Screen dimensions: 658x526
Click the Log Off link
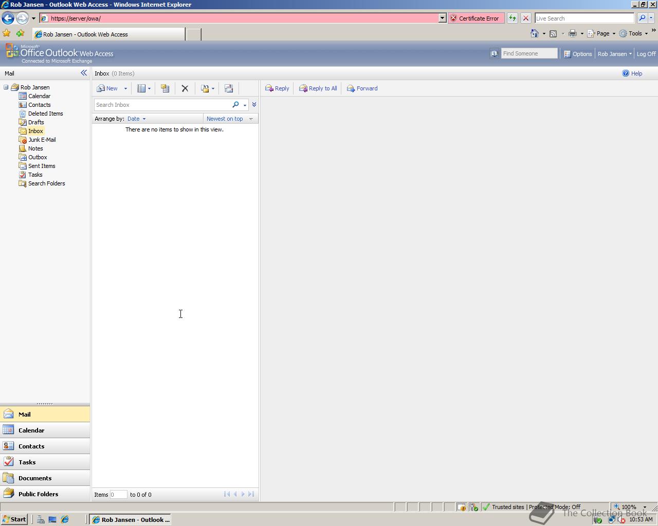646,54
